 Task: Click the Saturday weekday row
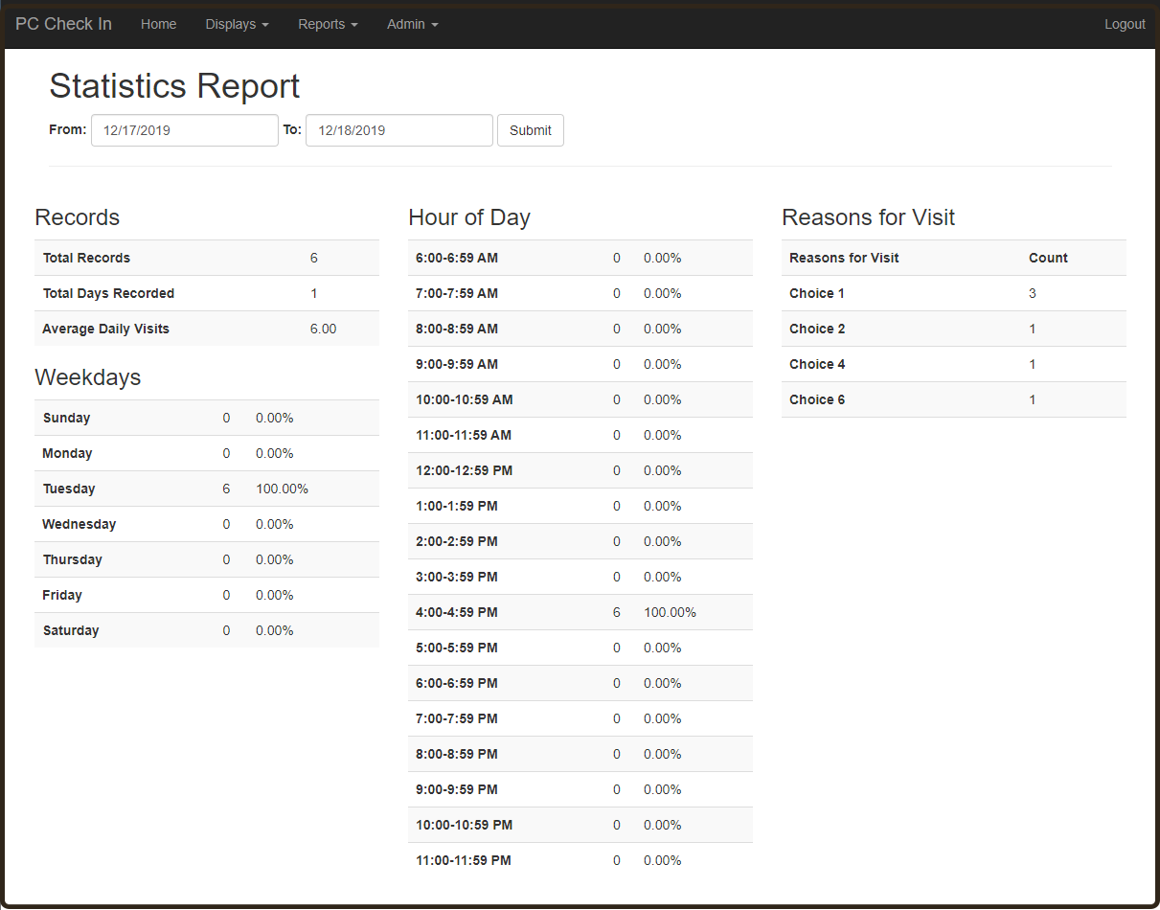click(x=206, y=630)
